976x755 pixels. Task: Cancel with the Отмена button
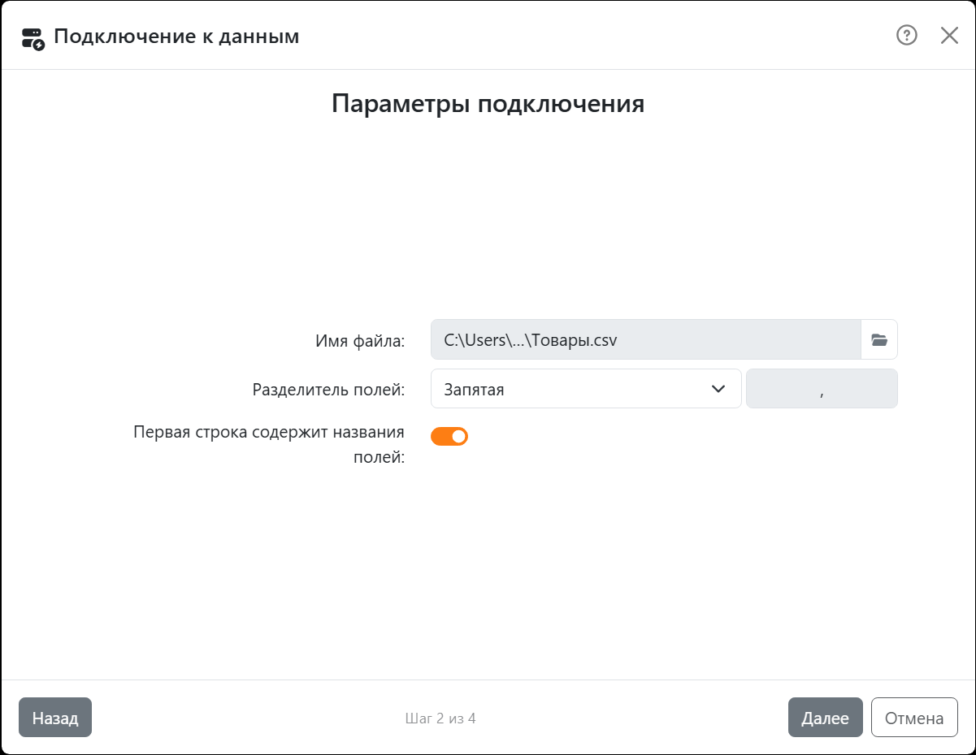tap(914, 718)
